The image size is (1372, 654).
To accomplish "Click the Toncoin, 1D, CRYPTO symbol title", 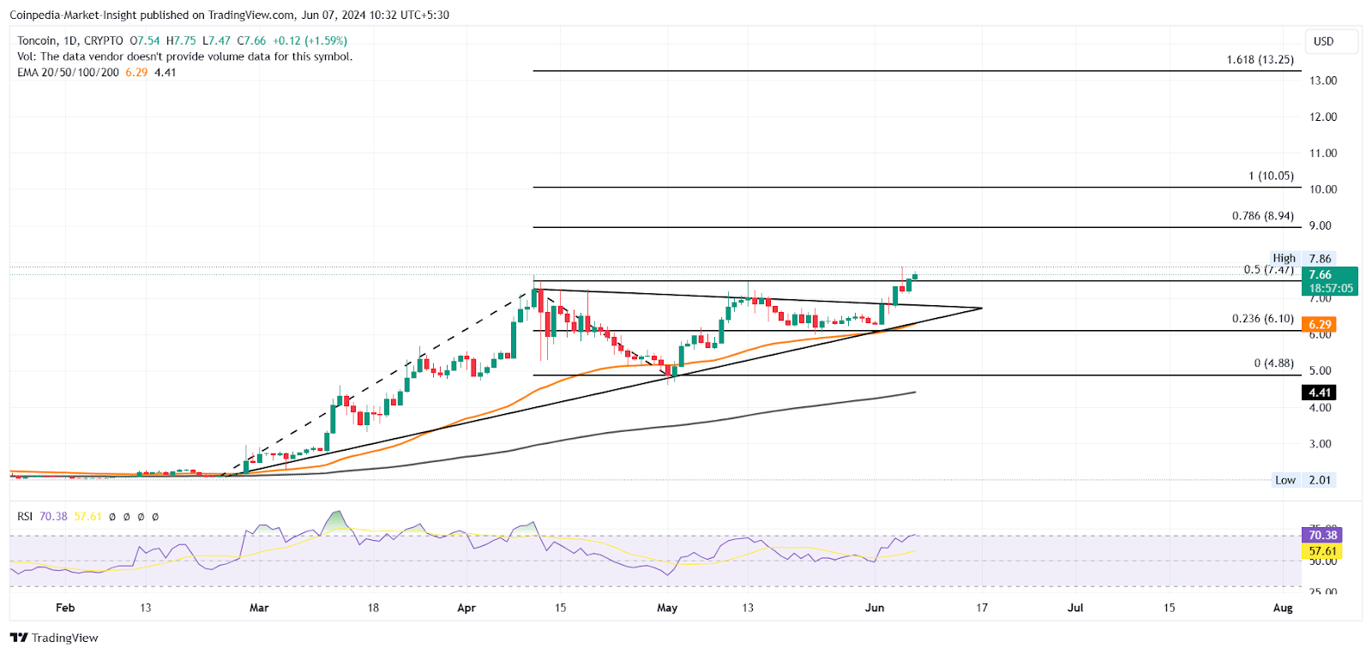I will [70, 40].
